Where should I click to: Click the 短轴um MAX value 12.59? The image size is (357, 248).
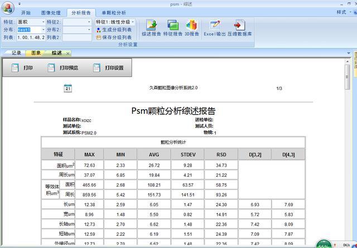point(89,234)
